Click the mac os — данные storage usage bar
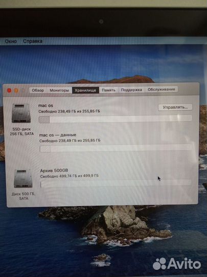 point(116,148)
